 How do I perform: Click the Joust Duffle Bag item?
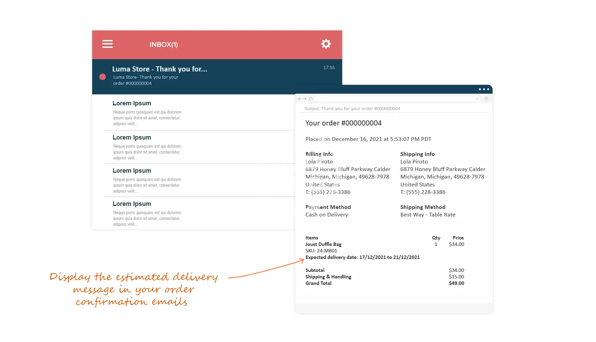pyautogui.click(x=323, y=244)
